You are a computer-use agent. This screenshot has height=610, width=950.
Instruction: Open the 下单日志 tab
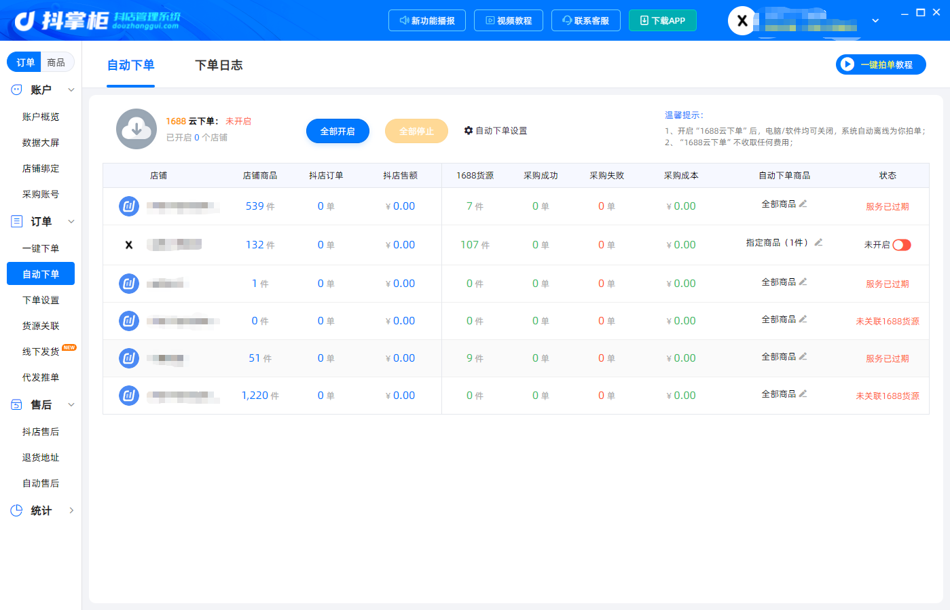point(219,65)
